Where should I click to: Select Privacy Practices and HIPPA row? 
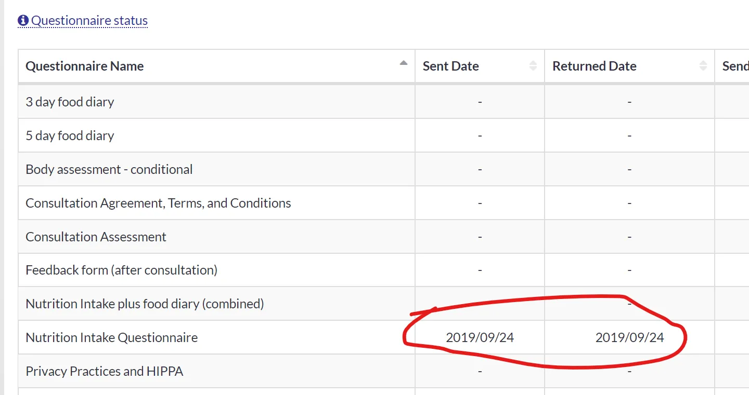(x=105, y=371)
